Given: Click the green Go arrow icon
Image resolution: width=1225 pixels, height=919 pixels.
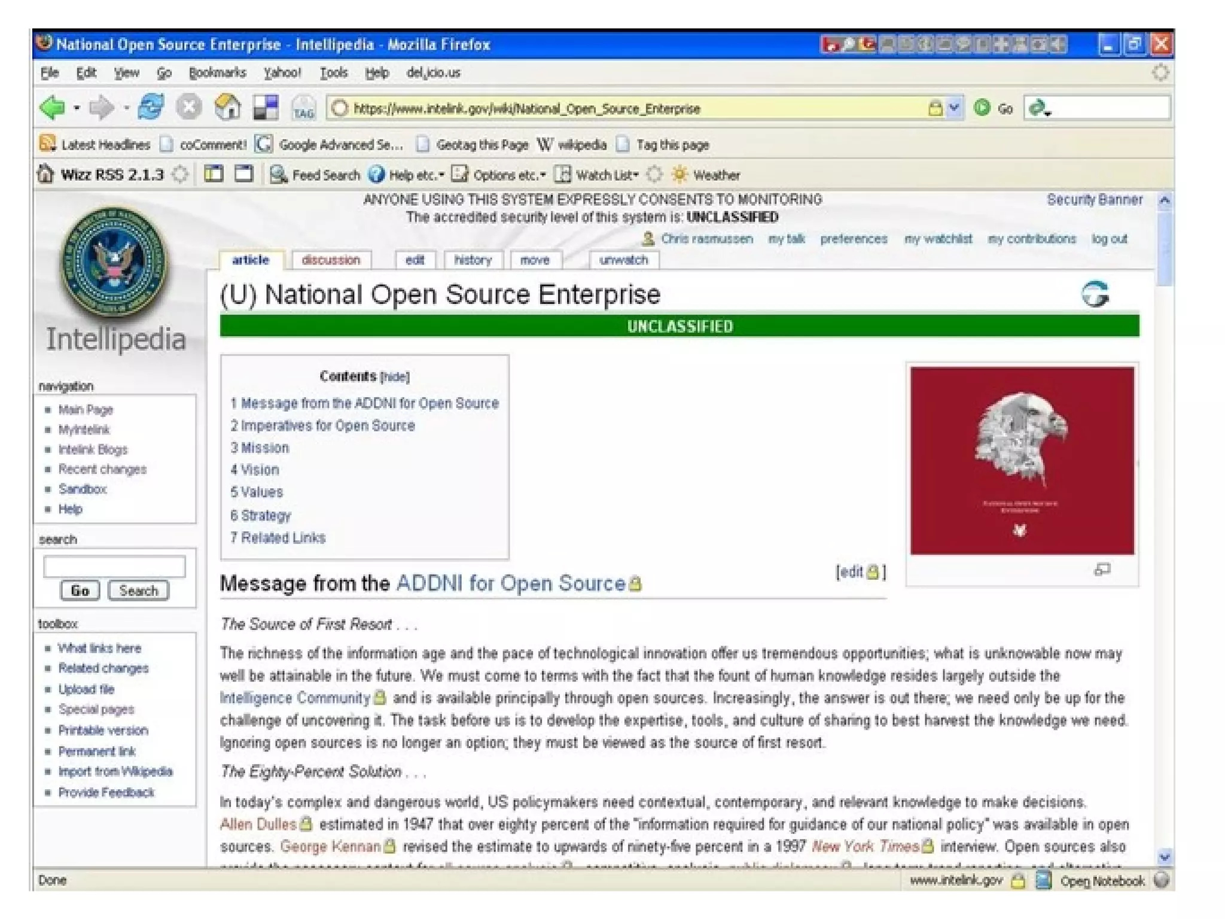Looking at the screenshot, I should pos(982,108).
